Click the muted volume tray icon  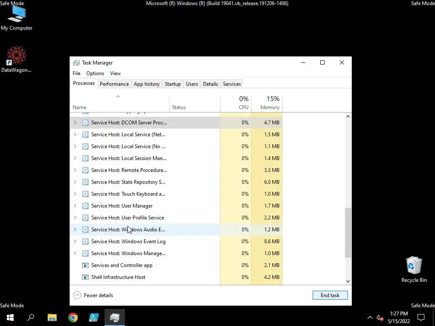point(380,318)
